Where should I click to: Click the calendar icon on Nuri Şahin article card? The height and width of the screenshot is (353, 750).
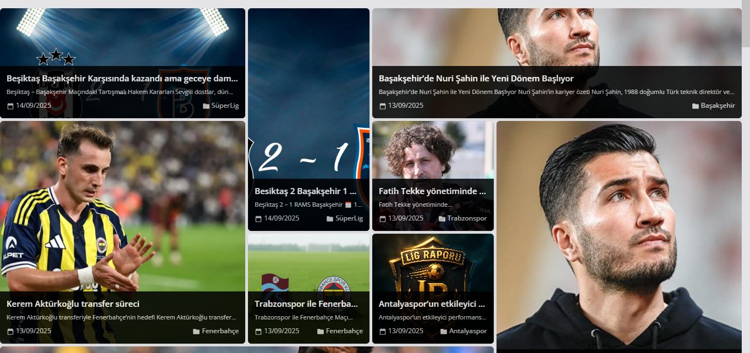382,106
